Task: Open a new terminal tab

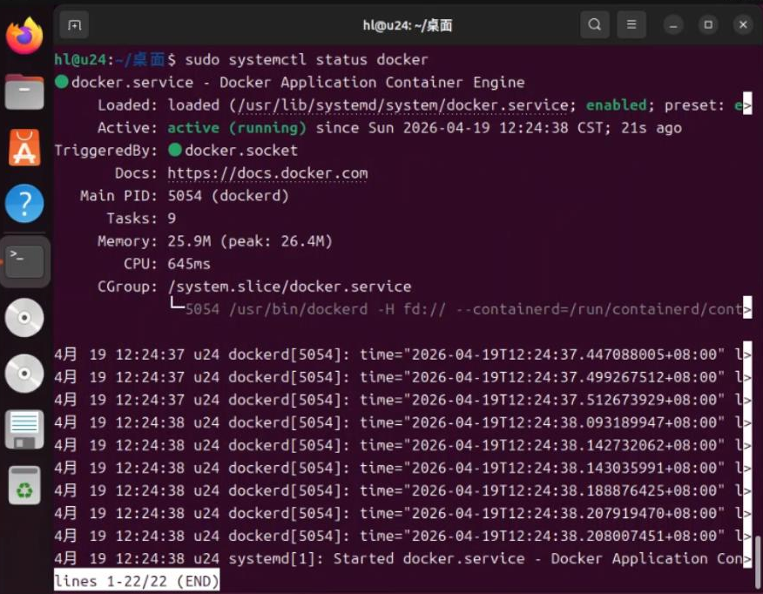Action: (74, 24)
